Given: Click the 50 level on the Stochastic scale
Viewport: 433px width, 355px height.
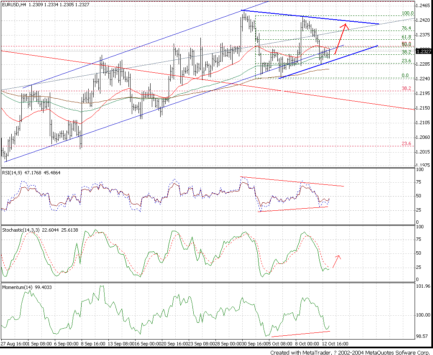Looking at the screenshot, I should (x=419, y=253).
